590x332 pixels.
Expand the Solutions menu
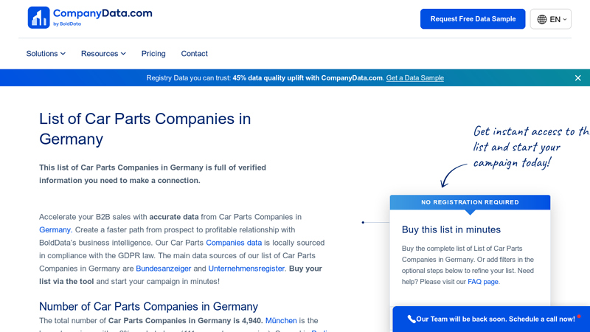46,53
